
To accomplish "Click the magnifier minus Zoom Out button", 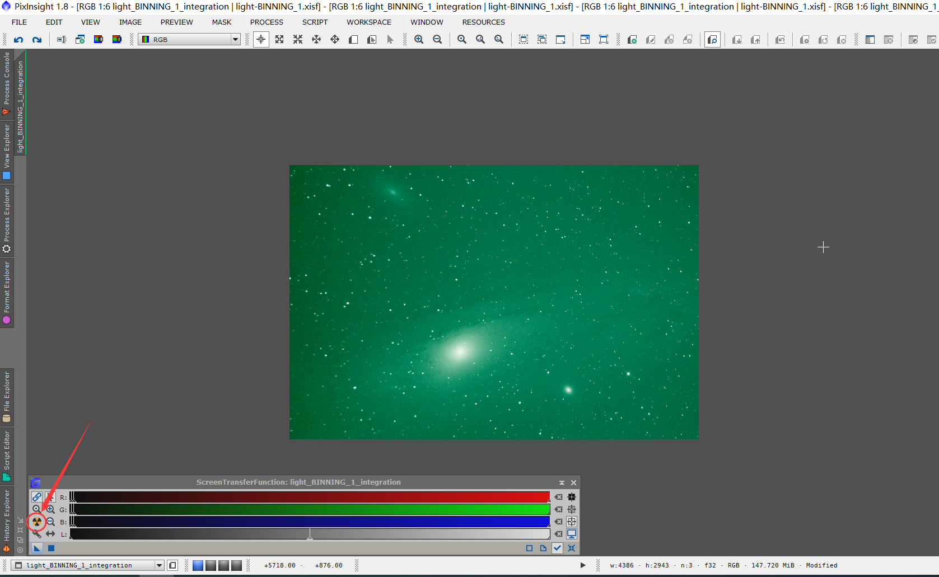I will pos(437,39).
